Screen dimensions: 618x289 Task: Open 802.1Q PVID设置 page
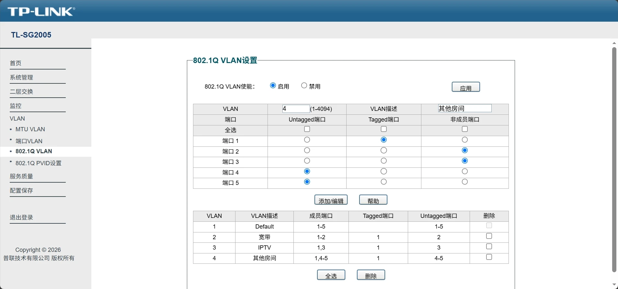pyautogui.click(x=39, y=163)
